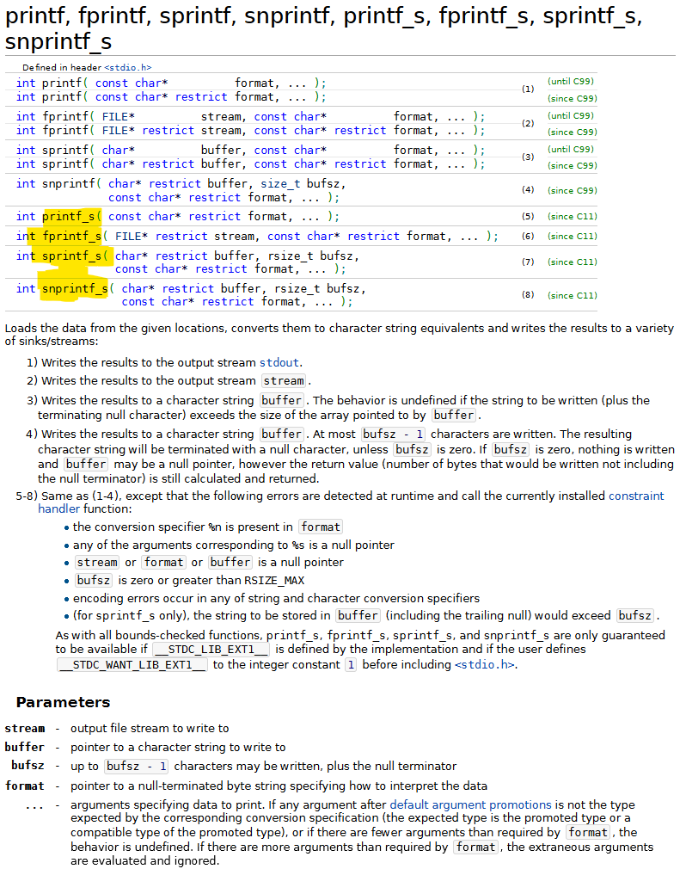Click the (4) overload number marker
Image resolution: width=686 pixels, height=869 pixels.
(x=528, y=189)
